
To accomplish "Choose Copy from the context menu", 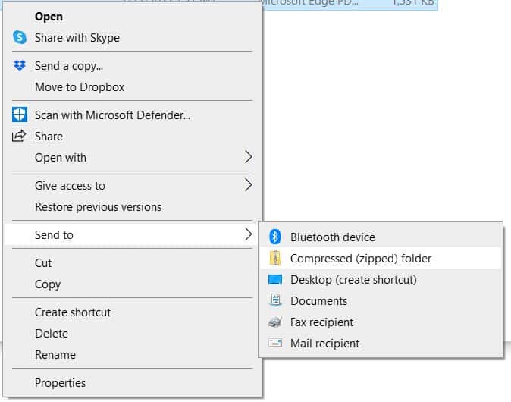I will 133,284.
